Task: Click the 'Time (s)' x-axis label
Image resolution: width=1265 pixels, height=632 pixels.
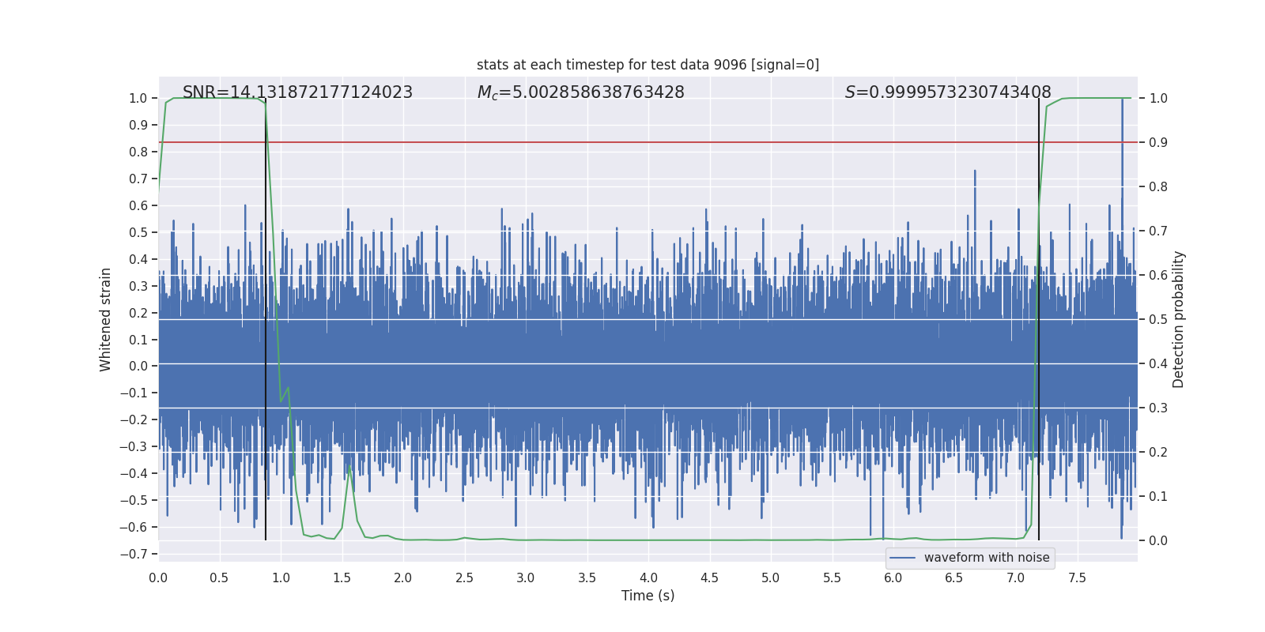Action: (648, 596)
